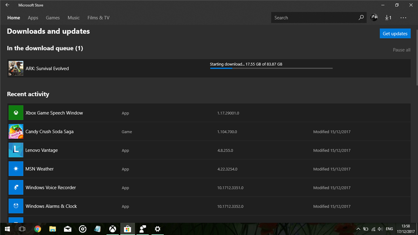Select MSN Weather row name

point(40,169)
